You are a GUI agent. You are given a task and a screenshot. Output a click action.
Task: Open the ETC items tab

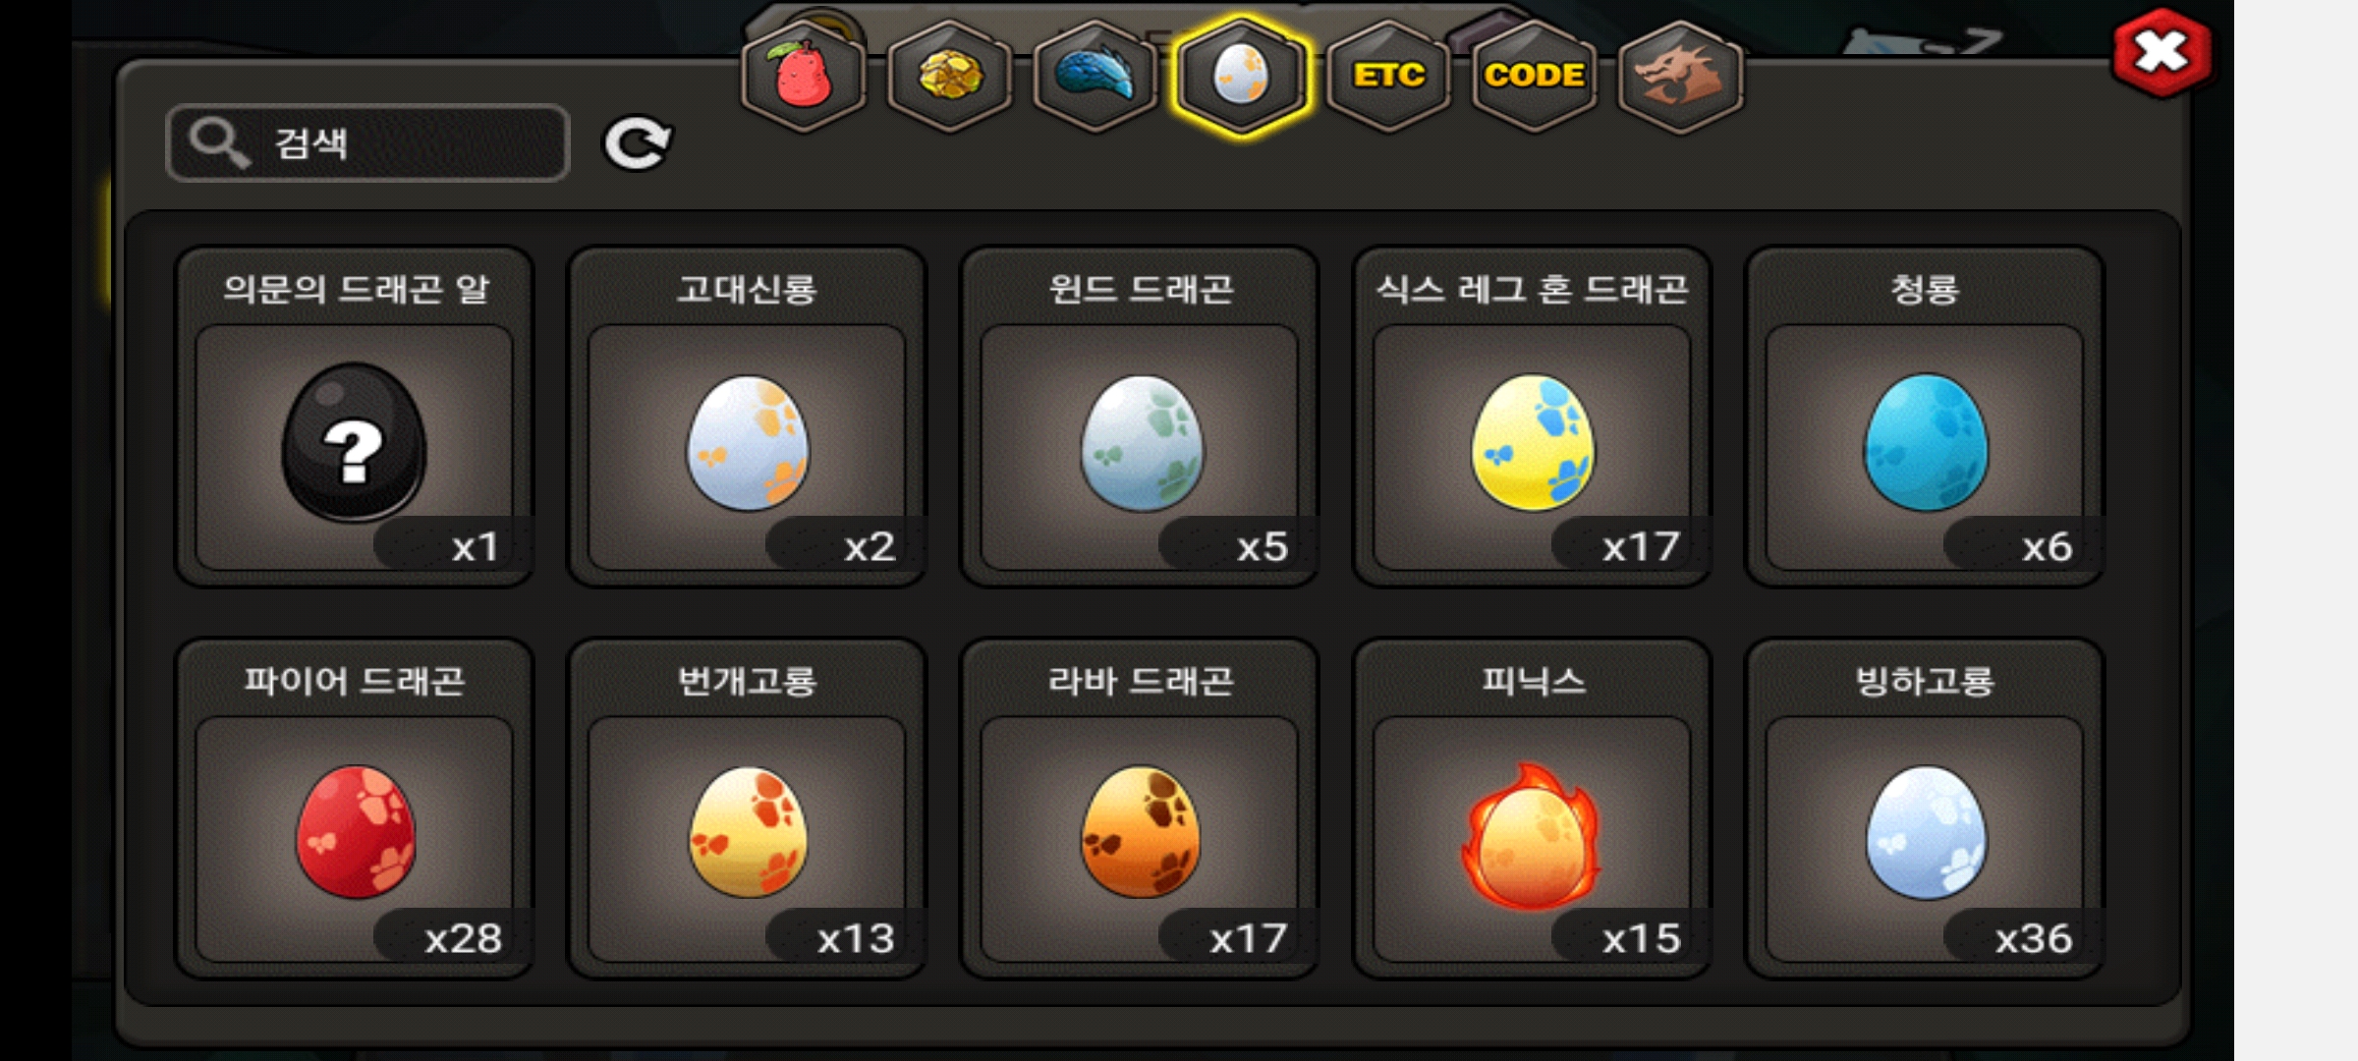click(1387, 77)
